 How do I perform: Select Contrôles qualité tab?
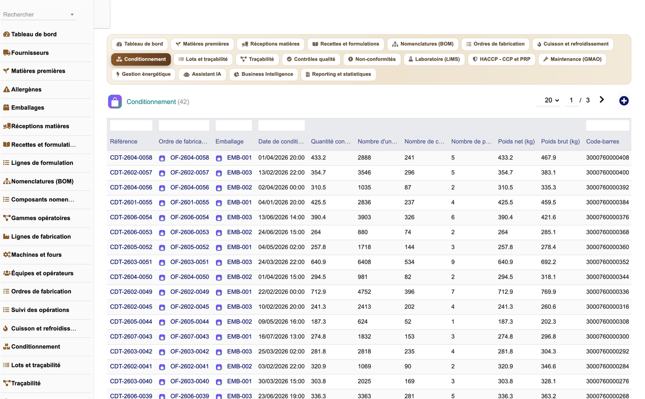point(311,59)
